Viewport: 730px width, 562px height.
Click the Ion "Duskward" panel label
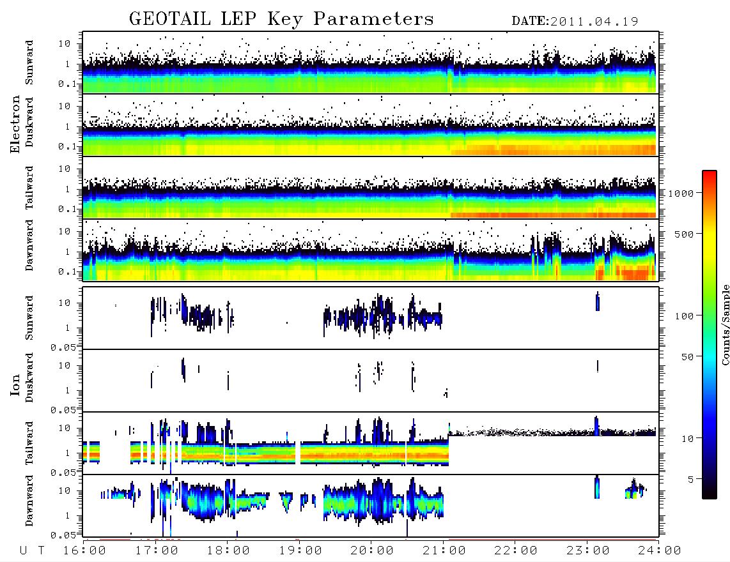coord(29,377)
